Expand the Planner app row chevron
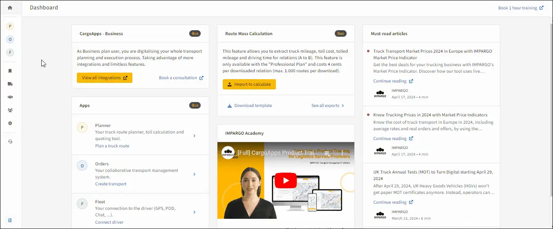The width and height of the screenshot is (553, 229). click(194, 136)
